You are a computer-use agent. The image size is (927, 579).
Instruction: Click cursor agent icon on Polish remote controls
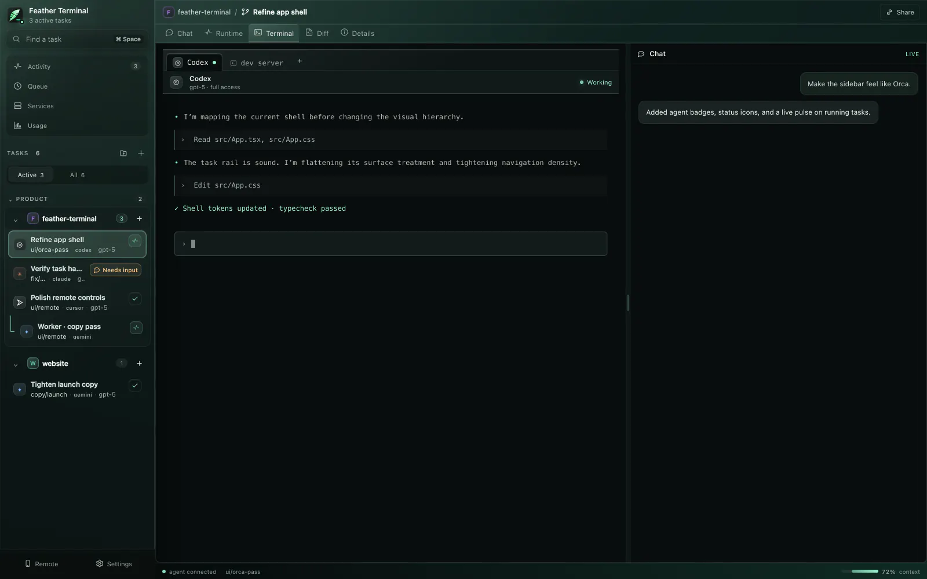pyautogui.click(x=20, y=302)
